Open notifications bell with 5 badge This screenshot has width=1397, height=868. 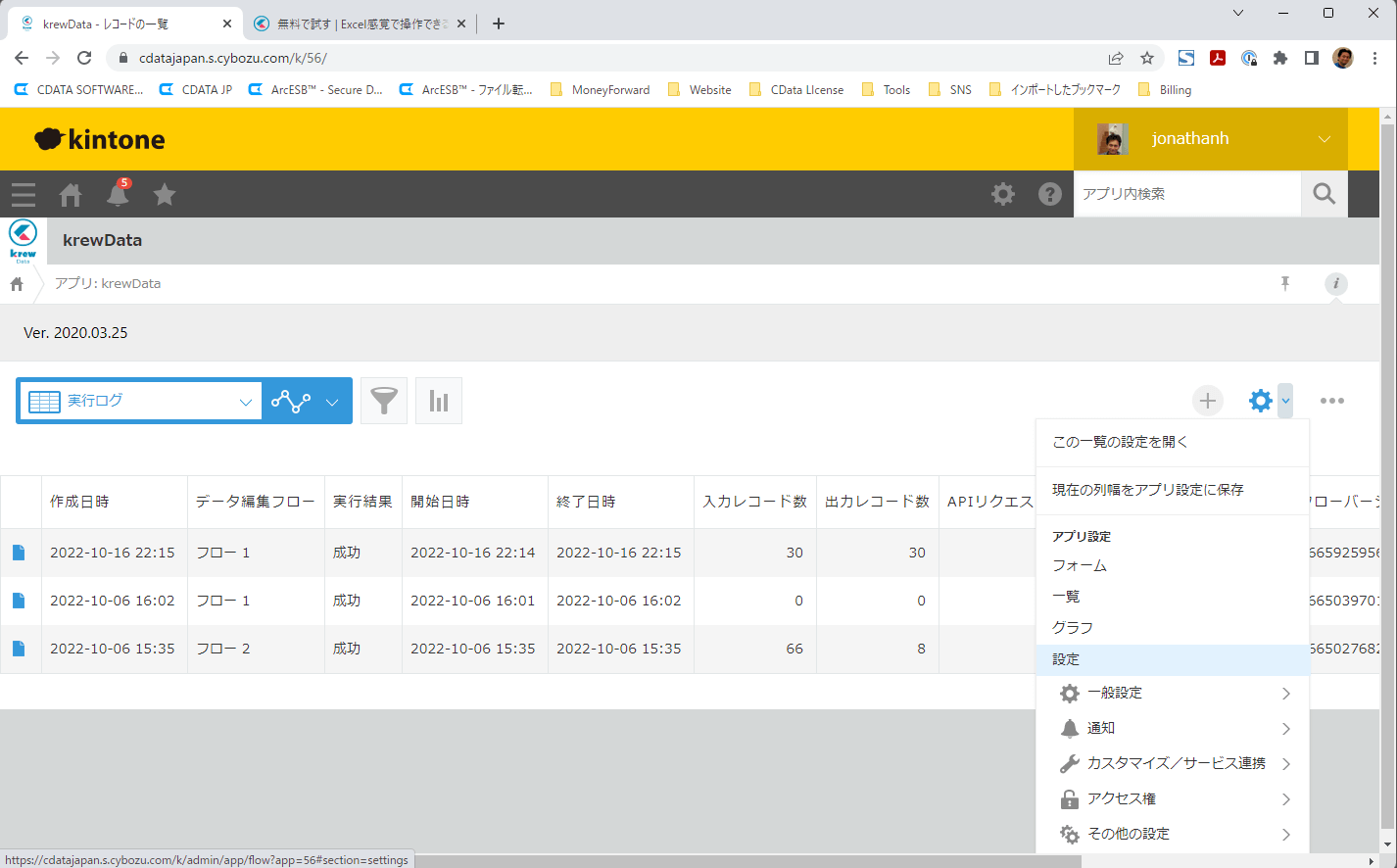118,194
